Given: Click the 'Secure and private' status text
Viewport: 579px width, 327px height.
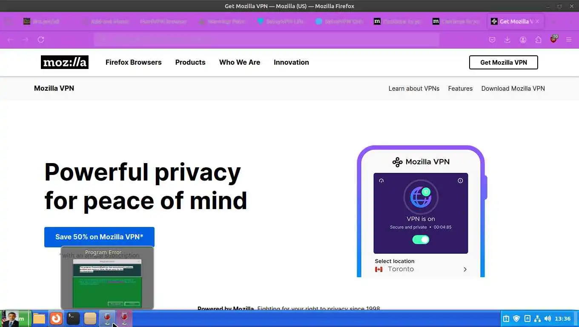Looking at the screenshot, I should [408, 227].
